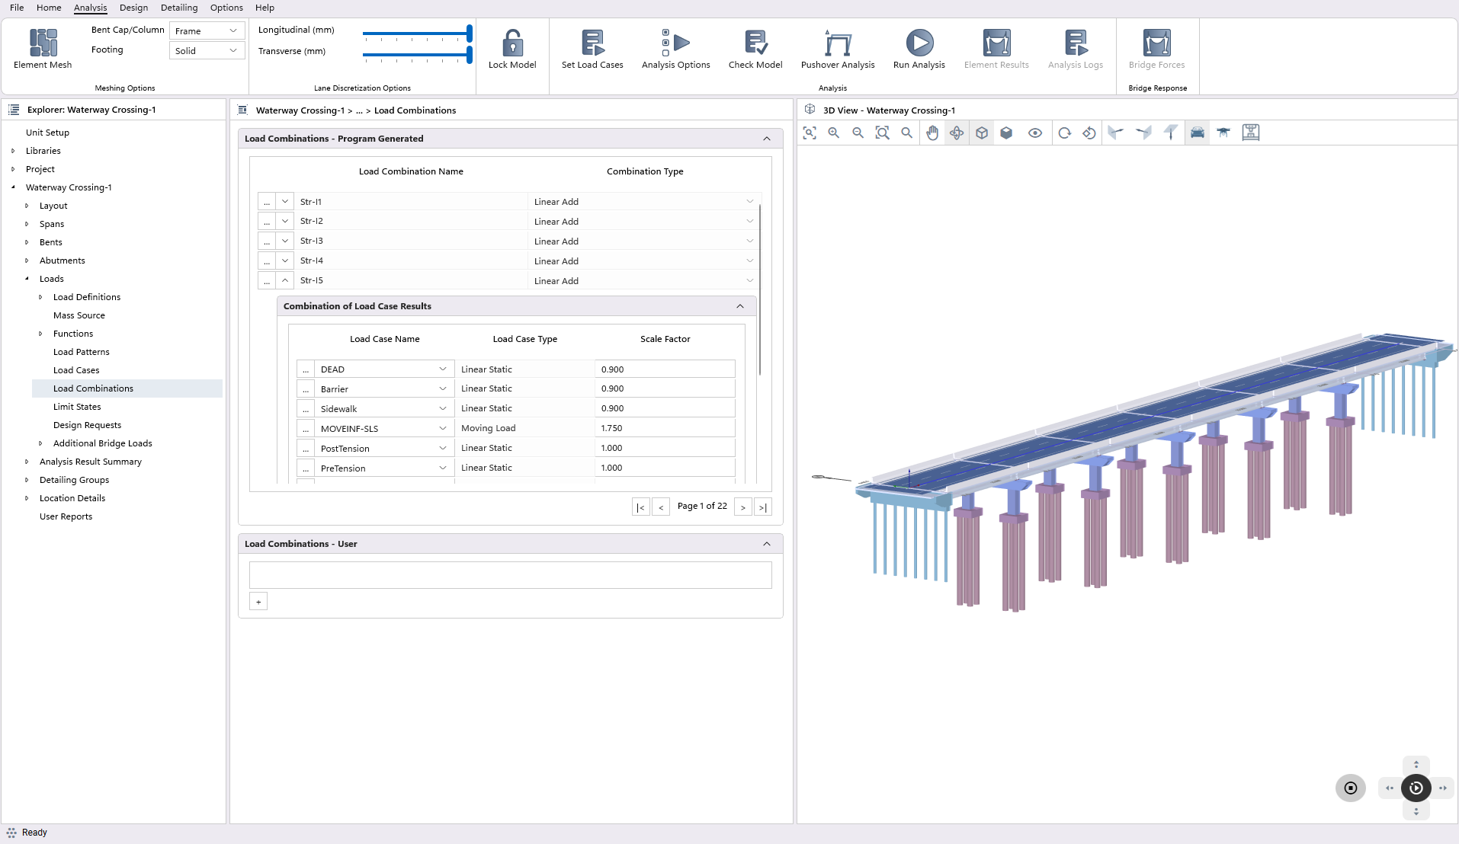Click the Lock Model padlock icon
This screenshot has width=1459, height=844.
coord(512,43)
